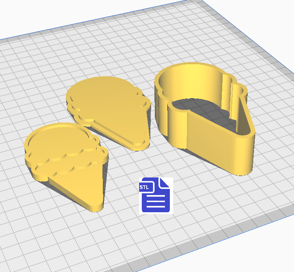The image size is (294, 272).
Task: Click the blue STL file icon
Action: pyautogui.click(x=156, y=196)
